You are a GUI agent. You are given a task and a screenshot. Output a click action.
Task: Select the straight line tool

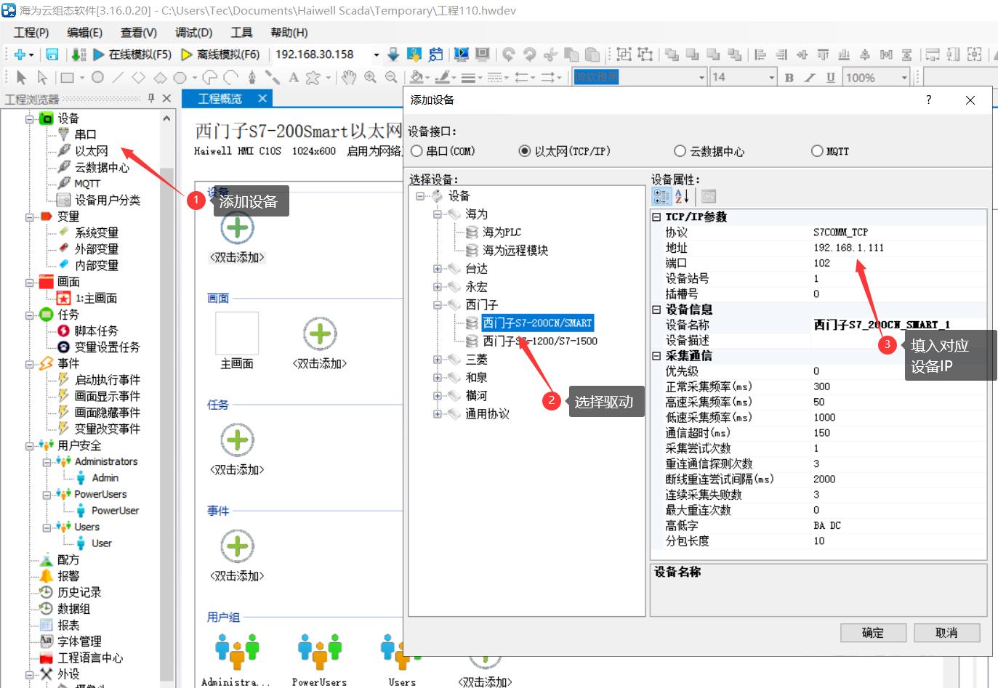click(118, 77)
